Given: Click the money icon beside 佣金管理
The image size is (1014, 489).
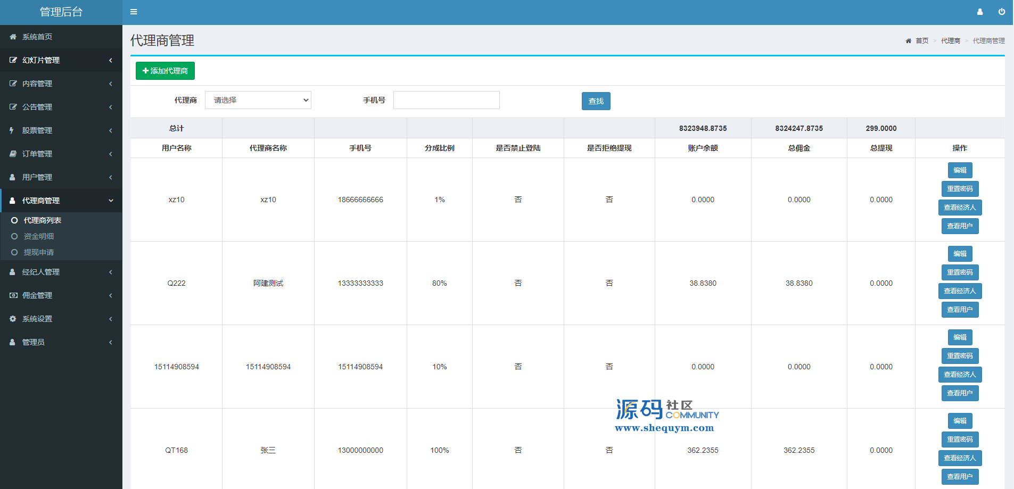Looking at the screenshot, I should coord(13,295).
